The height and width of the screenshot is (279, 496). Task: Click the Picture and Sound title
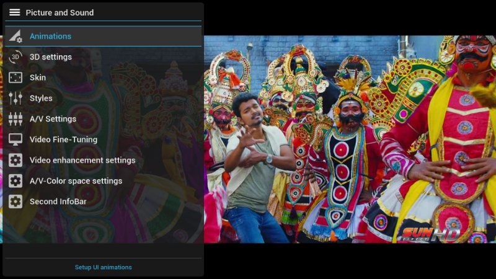60,12
